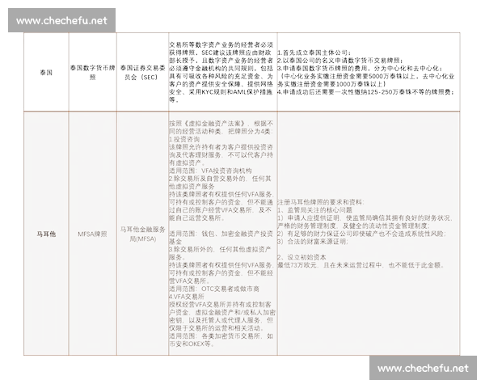Select the cell containing (SEC) text
This screenshot has width=485, height=388.
pyautogui.click(x=142, y=73)
